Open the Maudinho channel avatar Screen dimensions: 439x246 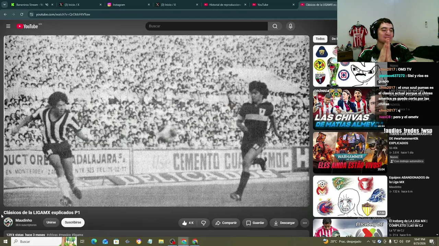point(8,222)
